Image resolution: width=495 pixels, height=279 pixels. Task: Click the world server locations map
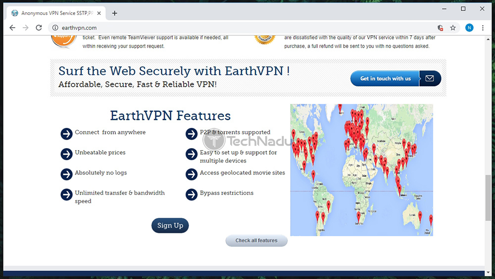point(362,170)
